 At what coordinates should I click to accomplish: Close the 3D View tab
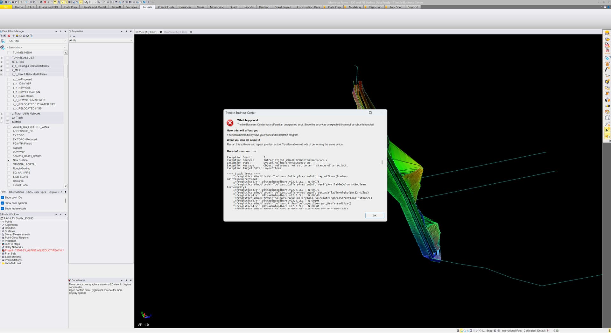[x=161, y=32]
